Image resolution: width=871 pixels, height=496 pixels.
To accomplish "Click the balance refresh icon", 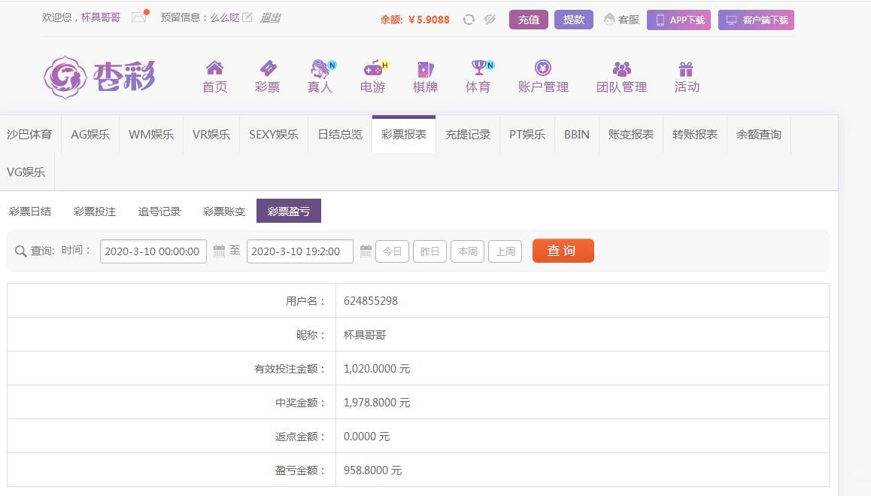I will click(469, 20).
